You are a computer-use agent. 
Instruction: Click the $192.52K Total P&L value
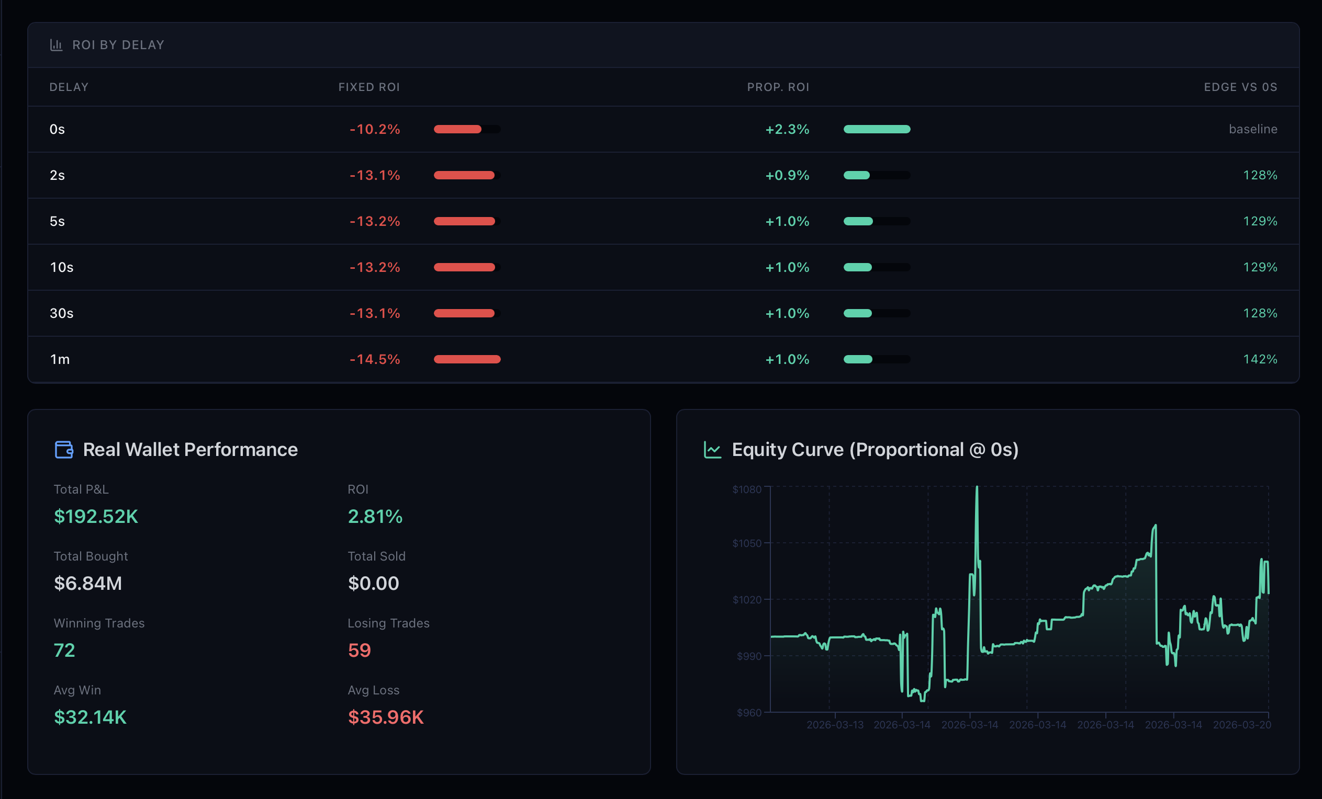tap(96, 517)
